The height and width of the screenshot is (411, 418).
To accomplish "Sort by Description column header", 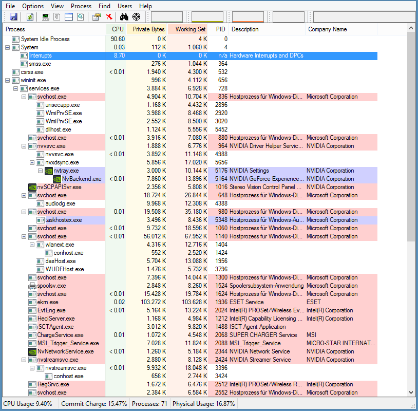I will click(x=267, y=29).
